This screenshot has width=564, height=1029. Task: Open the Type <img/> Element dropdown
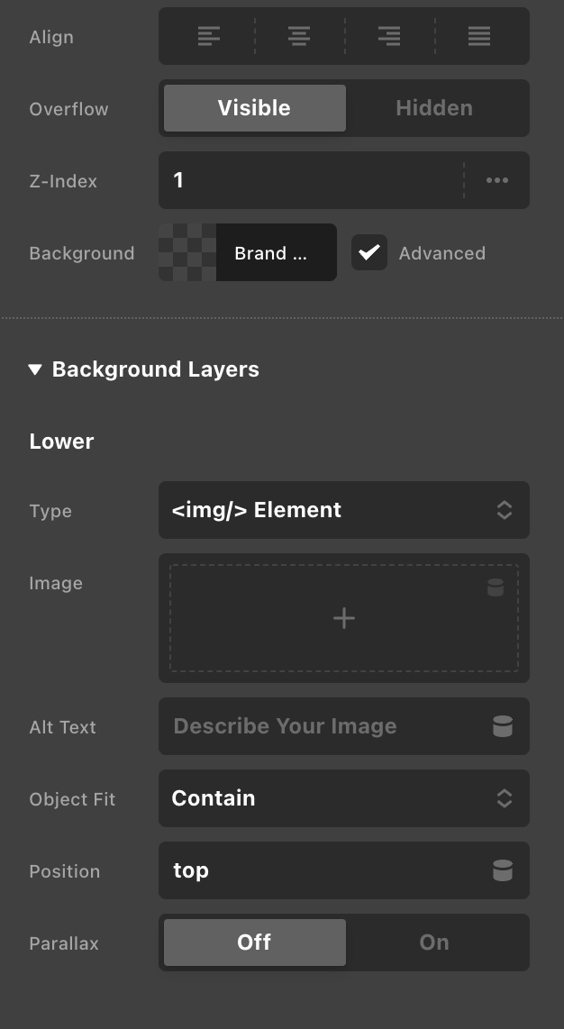pos(343,510)
